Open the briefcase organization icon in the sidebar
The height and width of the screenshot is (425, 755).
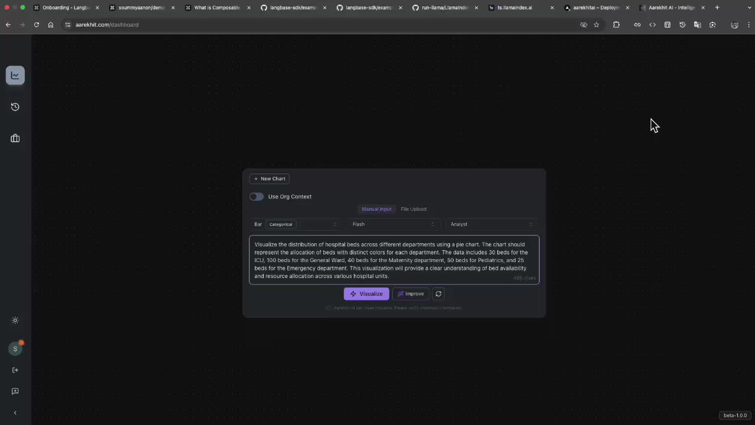(15, 139)
